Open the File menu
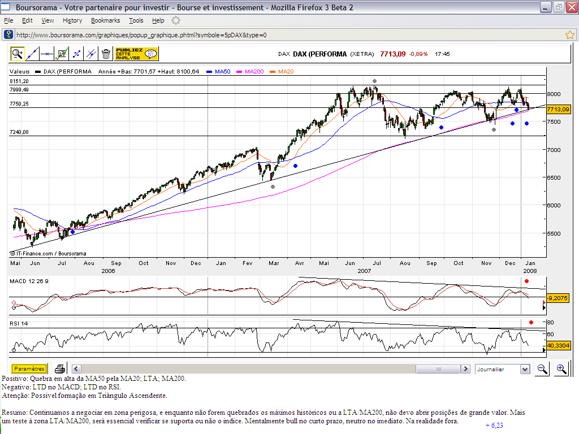This screenshot has width=579, height=434. point(8,21)
